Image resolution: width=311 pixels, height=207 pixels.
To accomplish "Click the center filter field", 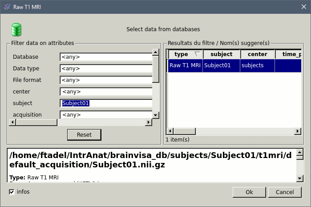I will coord(106,92).
